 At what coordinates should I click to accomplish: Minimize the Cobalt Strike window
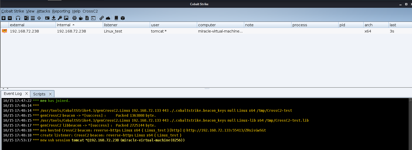point(400,4)
